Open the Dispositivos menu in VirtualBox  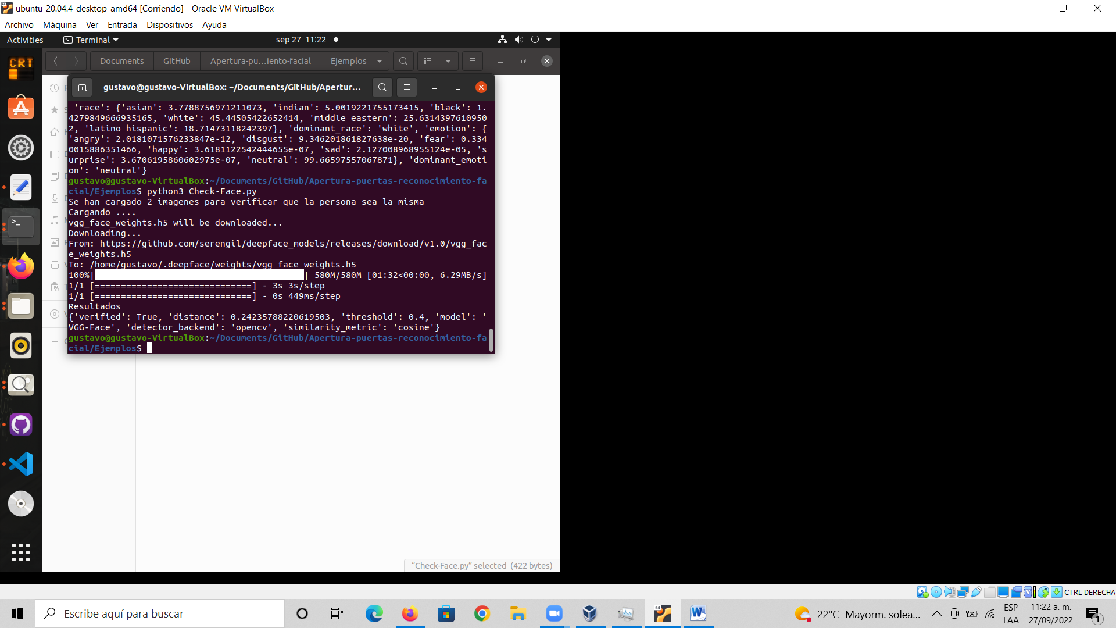pyautogui.click(x=169, y=24)
